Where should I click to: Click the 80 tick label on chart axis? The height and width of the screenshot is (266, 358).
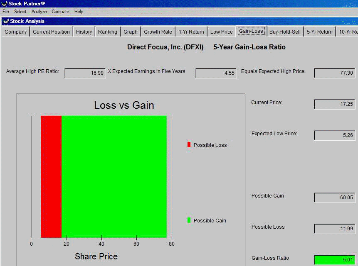pyautogui.click(x=172, y=244)
